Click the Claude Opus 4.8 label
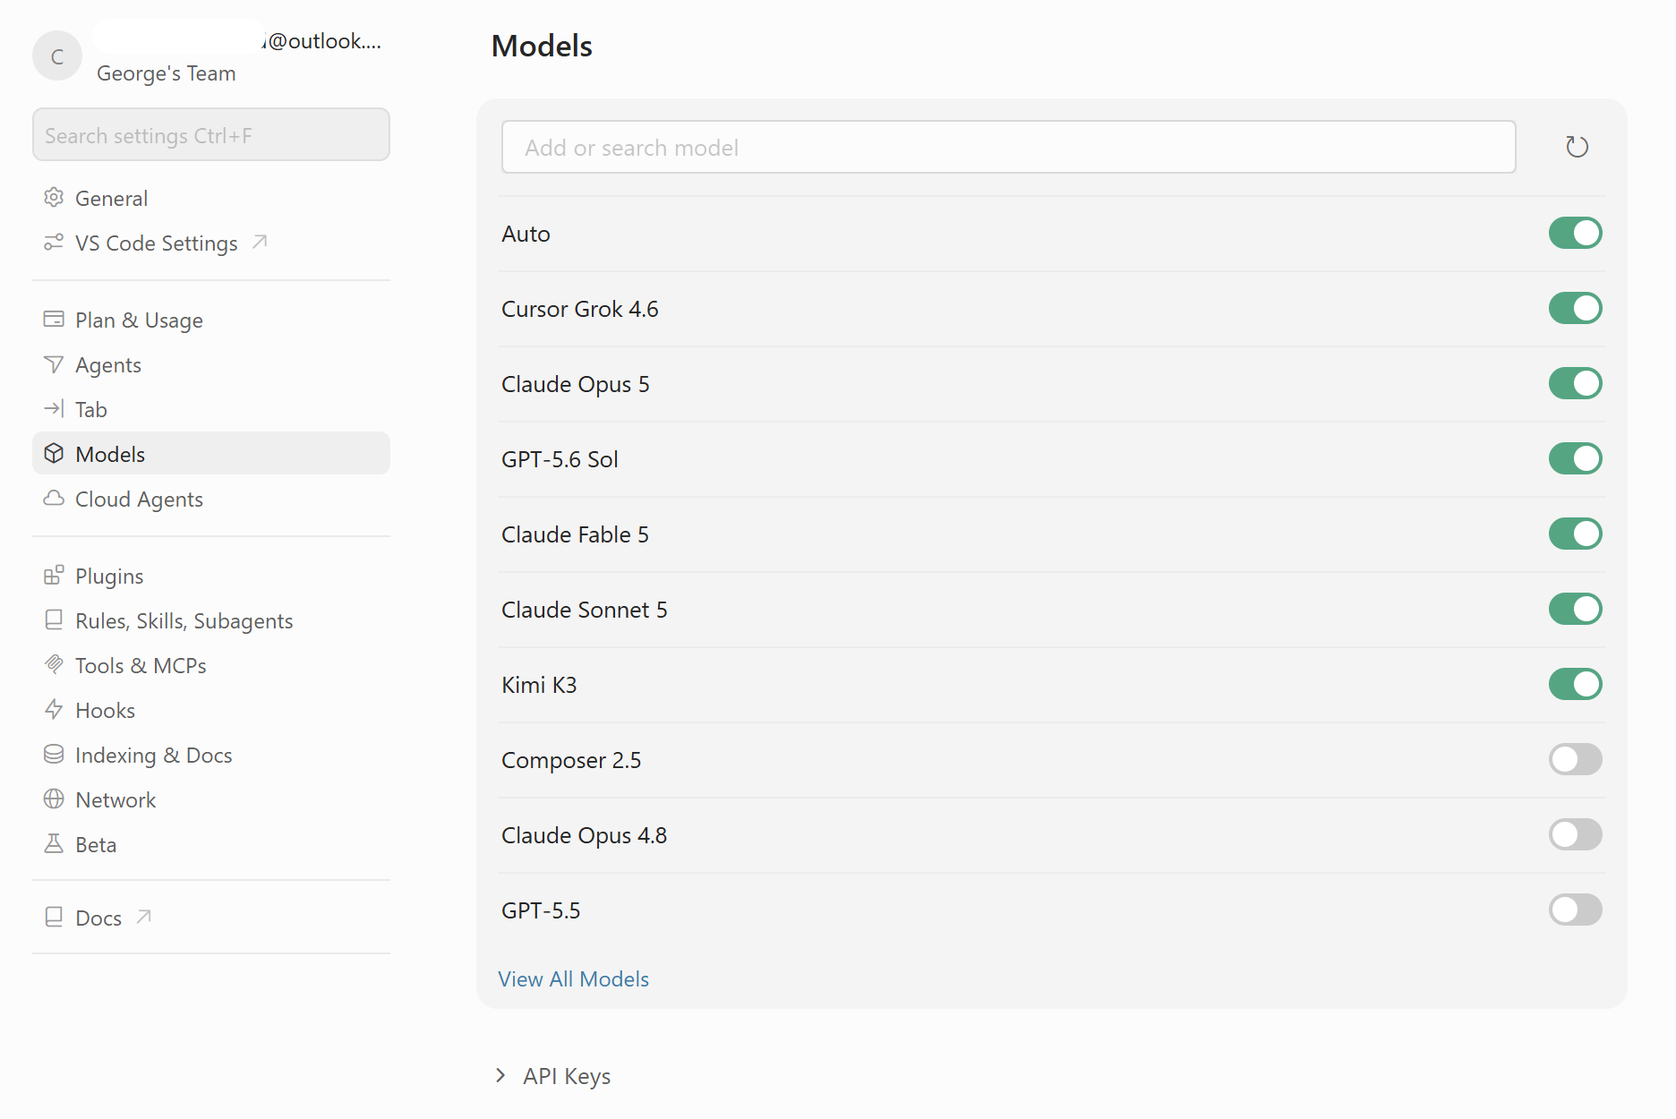The image size is (1676, 1119). pos(584,835)
